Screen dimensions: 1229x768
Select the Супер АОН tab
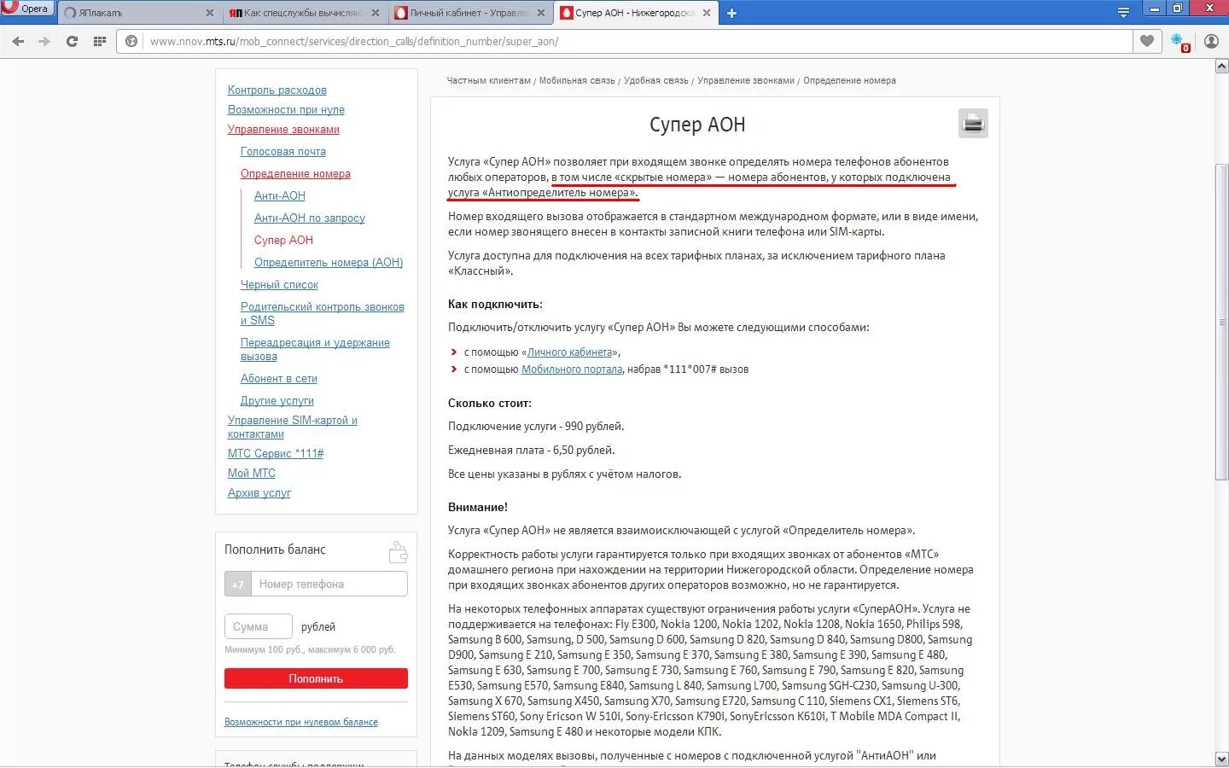[x=635, y=13]
